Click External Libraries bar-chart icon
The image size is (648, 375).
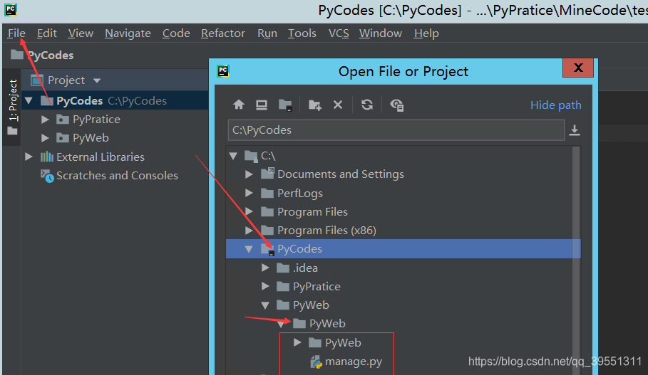(x=47, y=157)
